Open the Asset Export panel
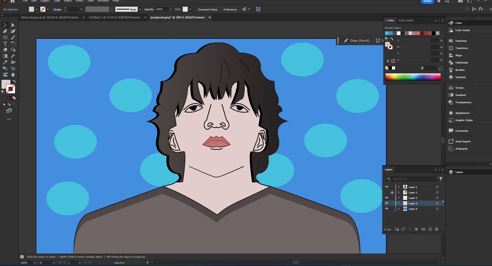The width and height of the screenshot is (492, 266). point(462,141)
